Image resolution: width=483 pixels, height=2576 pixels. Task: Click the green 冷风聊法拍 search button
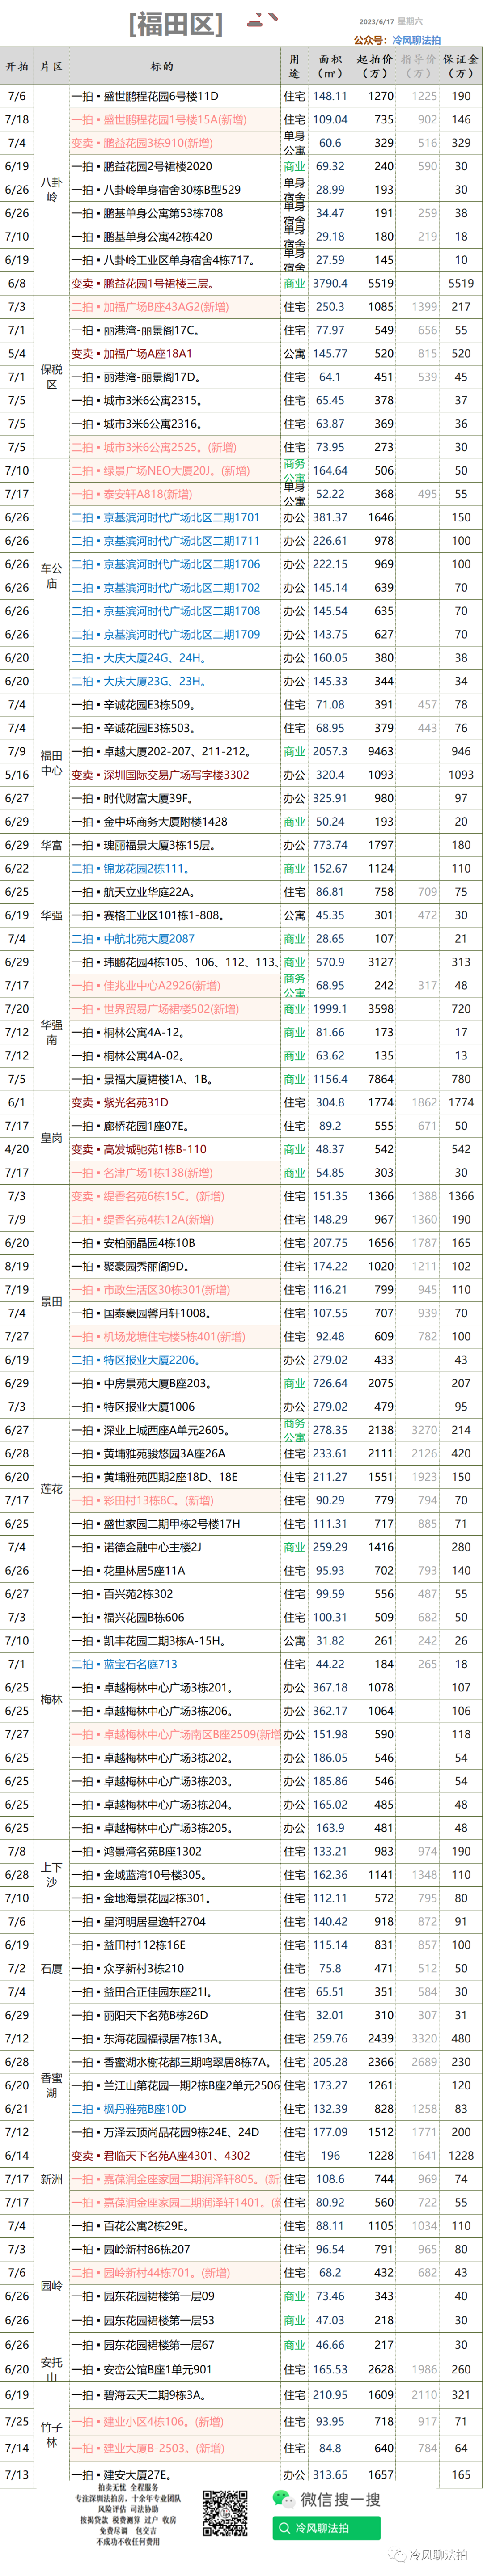coord(326,2528)
